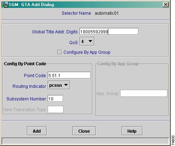Click the Routing Indicator label
This screenshot has width=175, height=146.
[x=29, y=86]
